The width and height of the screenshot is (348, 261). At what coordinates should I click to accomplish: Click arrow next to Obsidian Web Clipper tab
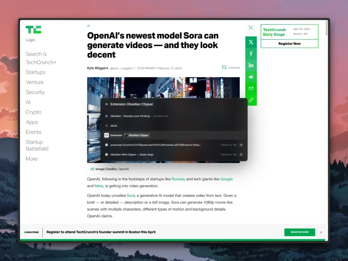tap(241, 154)
